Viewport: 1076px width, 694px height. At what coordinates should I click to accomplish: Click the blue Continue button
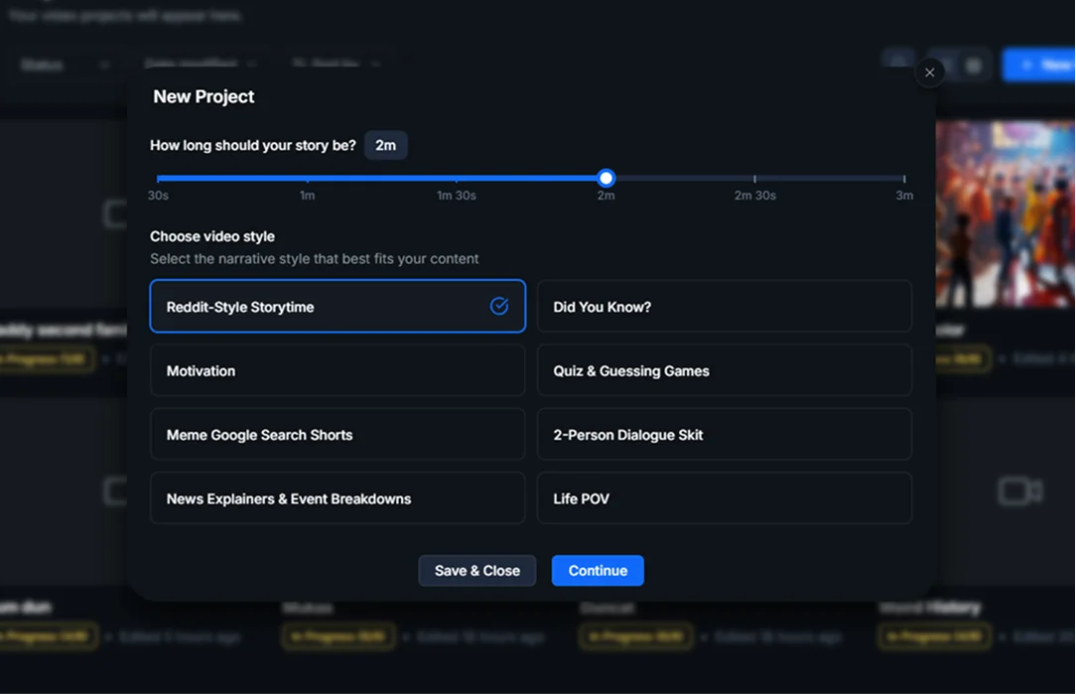tap(598, 571)
